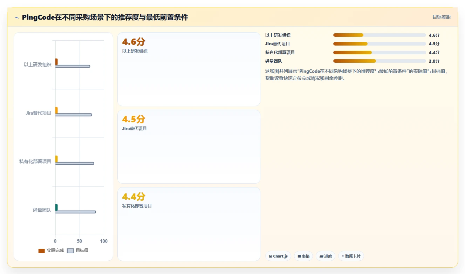
Task: Click the 私有化部署项目 target bar in chart
Action: point(75,163)
